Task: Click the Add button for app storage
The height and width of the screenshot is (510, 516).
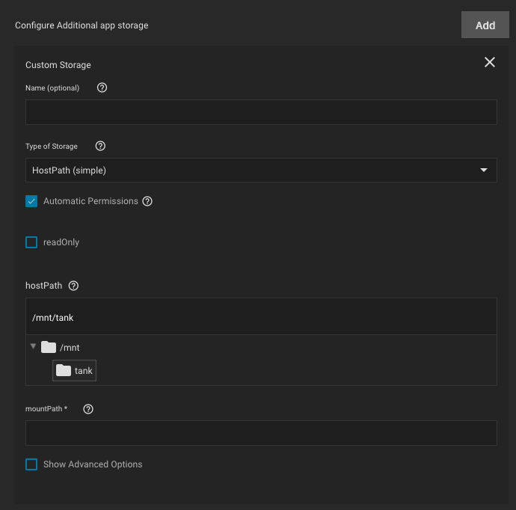Action: pos(485,25)
